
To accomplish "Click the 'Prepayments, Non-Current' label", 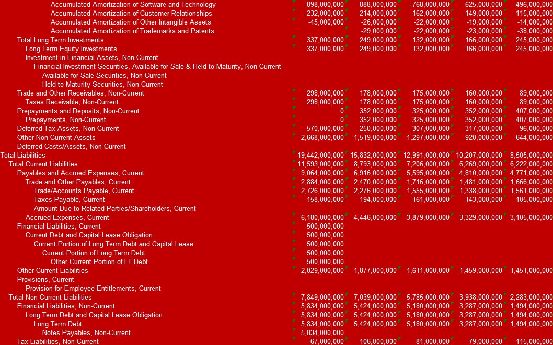I will pos(66,120).
